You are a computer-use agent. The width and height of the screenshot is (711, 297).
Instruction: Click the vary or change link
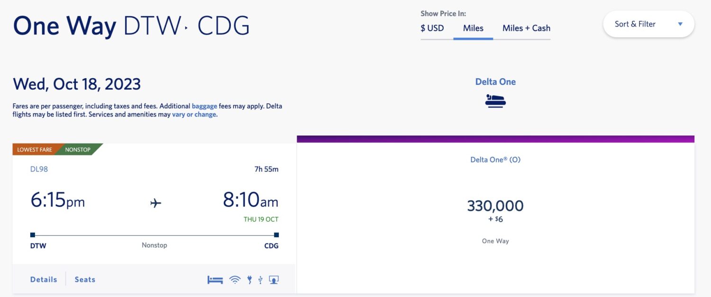[194, 114]
